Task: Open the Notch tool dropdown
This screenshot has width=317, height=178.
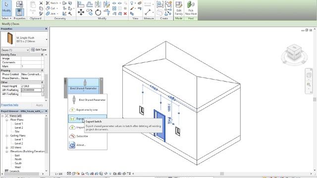Action: [x=60, y=3]
